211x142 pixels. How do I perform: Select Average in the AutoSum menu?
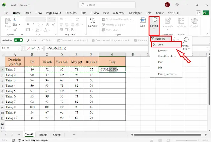(x=162, y=50)
